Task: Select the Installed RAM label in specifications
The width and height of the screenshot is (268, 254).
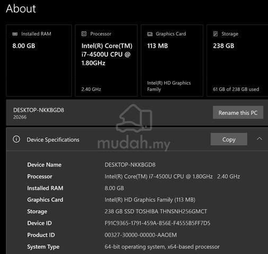Action: pos(45,188)
